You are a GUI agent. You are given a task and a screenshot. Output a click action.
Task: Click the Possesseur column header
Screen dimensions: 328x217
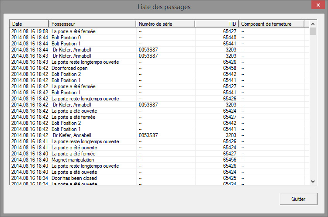[x=92, y=24]
